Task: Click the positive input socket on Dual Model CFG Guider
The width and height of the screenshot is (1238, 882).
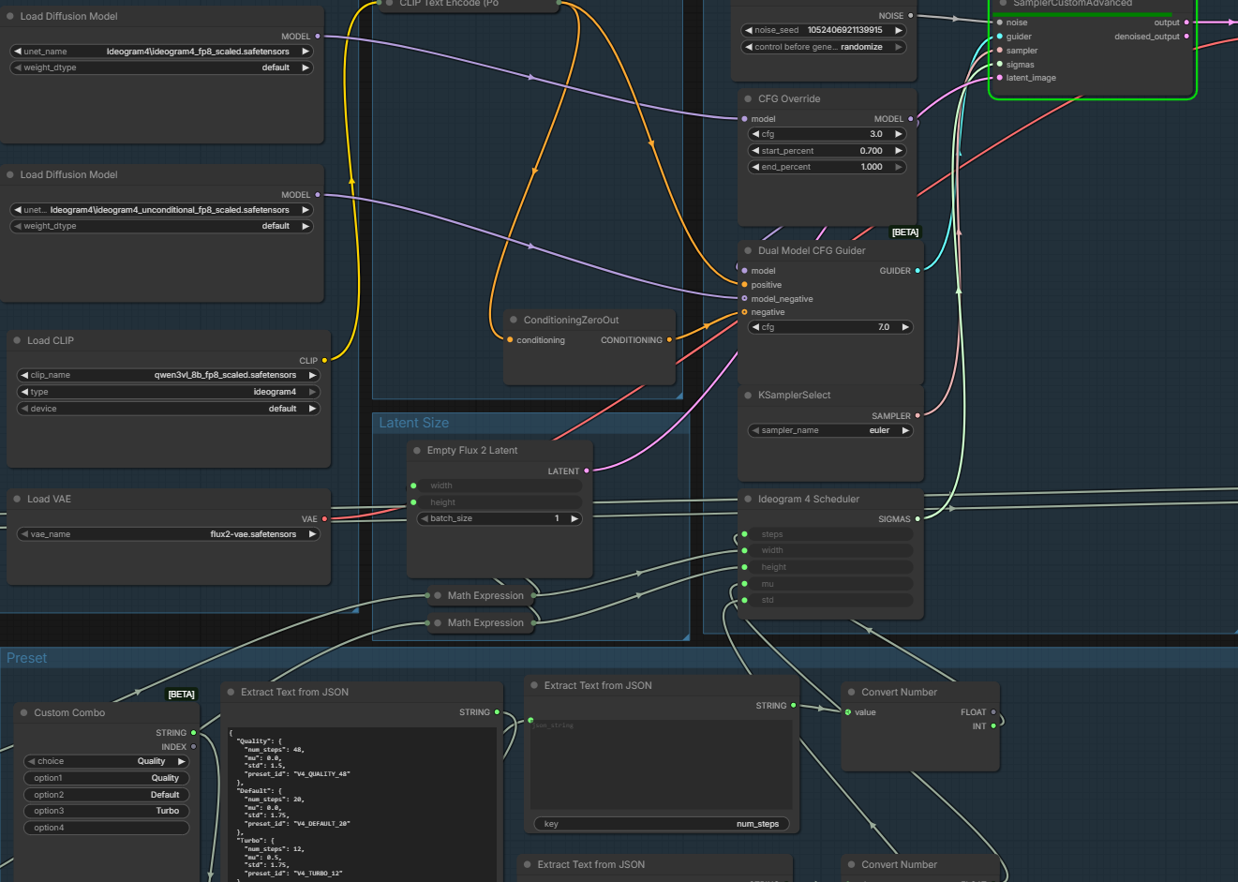Action: 744,285
